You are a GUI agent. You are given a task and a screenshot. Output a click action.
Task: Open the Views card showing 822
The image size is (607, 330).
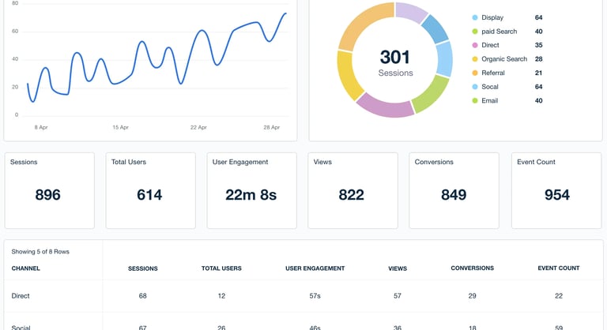click(353, 190)
